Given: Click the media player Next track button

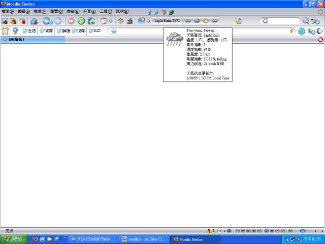Looking at the screenshot, I should coord(259,231).
